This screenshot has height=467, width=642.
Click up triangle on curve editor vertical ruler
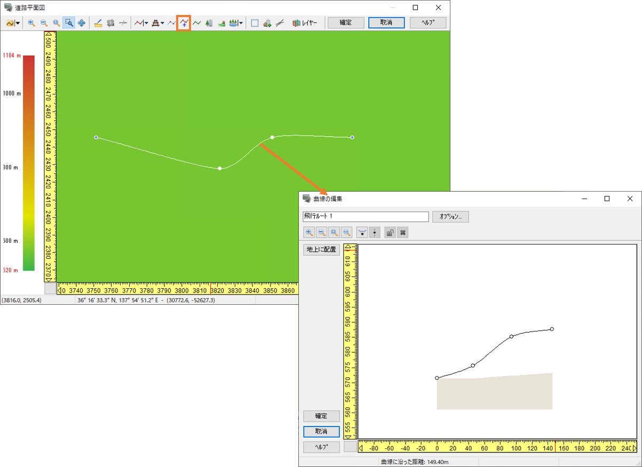point(349,248)
